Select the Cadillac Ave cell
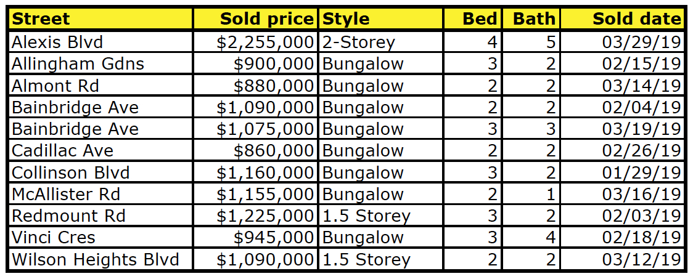693x279 pixels. [x=100, y=150]
